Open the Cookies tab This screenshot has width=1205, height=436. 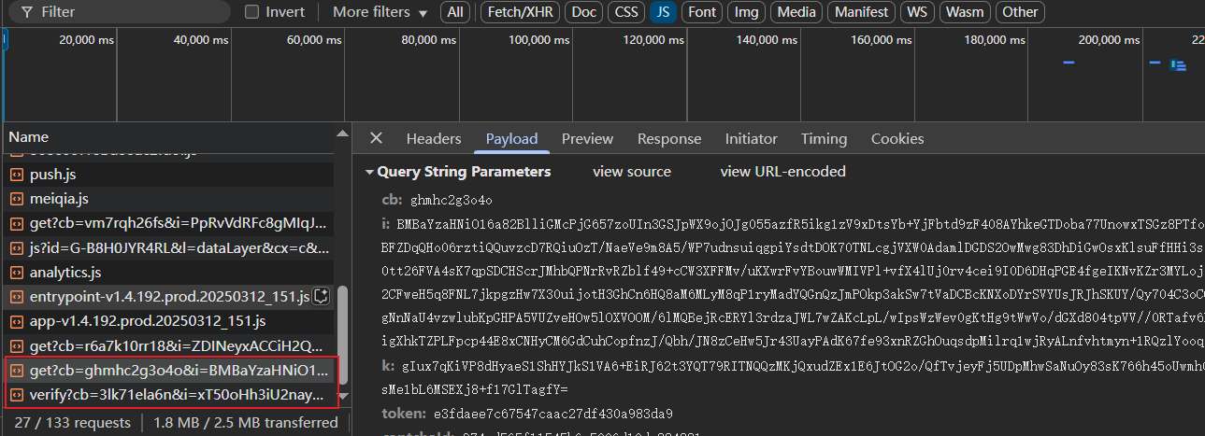point(897,138)
